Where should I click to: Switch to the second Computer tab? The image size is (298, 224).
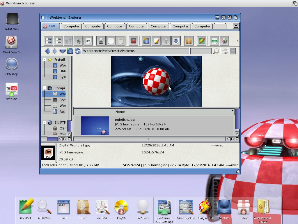point(93,26)
